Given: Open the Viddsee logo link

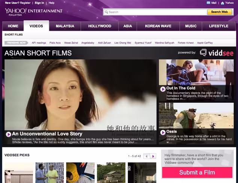Looking at the screenshot, I should 217,53.
